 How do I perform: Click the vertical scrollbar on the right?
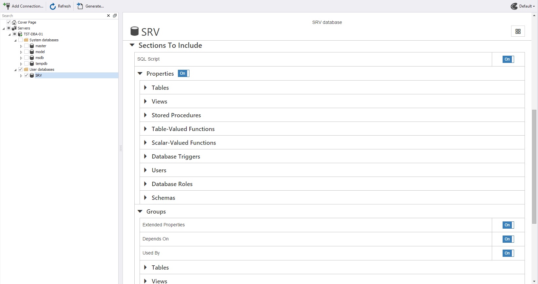(x=534, y=164)
